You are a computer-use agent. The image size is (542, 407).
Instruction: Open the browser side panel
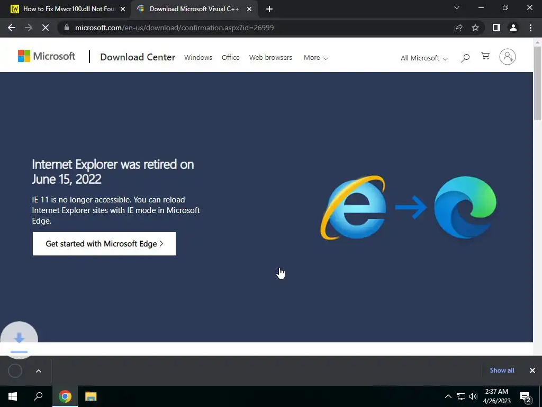tap(496, 28)
